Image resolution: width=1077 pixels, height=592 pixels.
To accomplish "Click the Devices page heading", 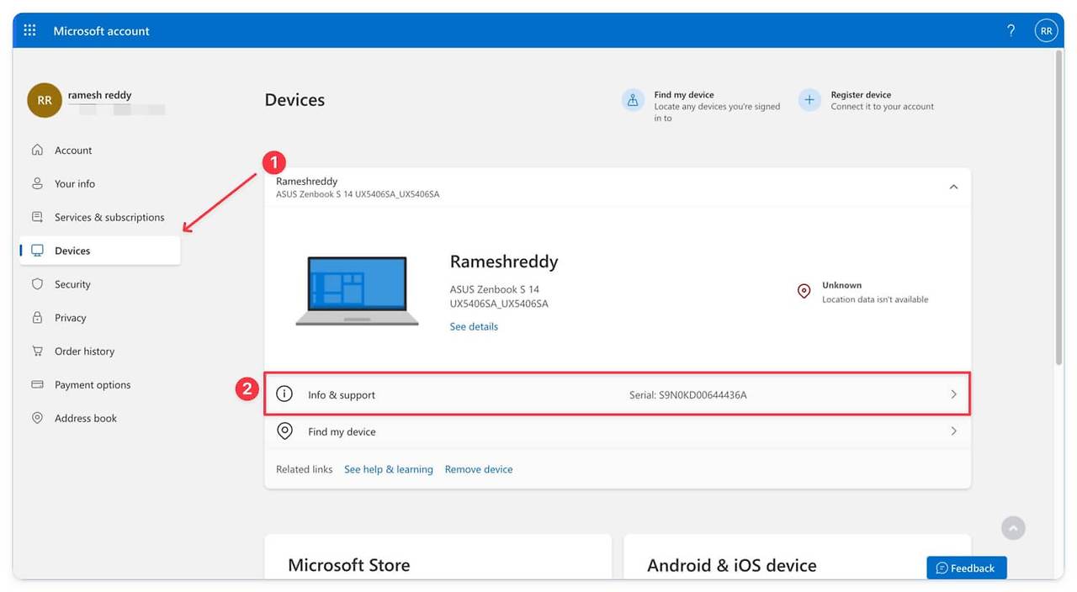I will tap(294, 100).
